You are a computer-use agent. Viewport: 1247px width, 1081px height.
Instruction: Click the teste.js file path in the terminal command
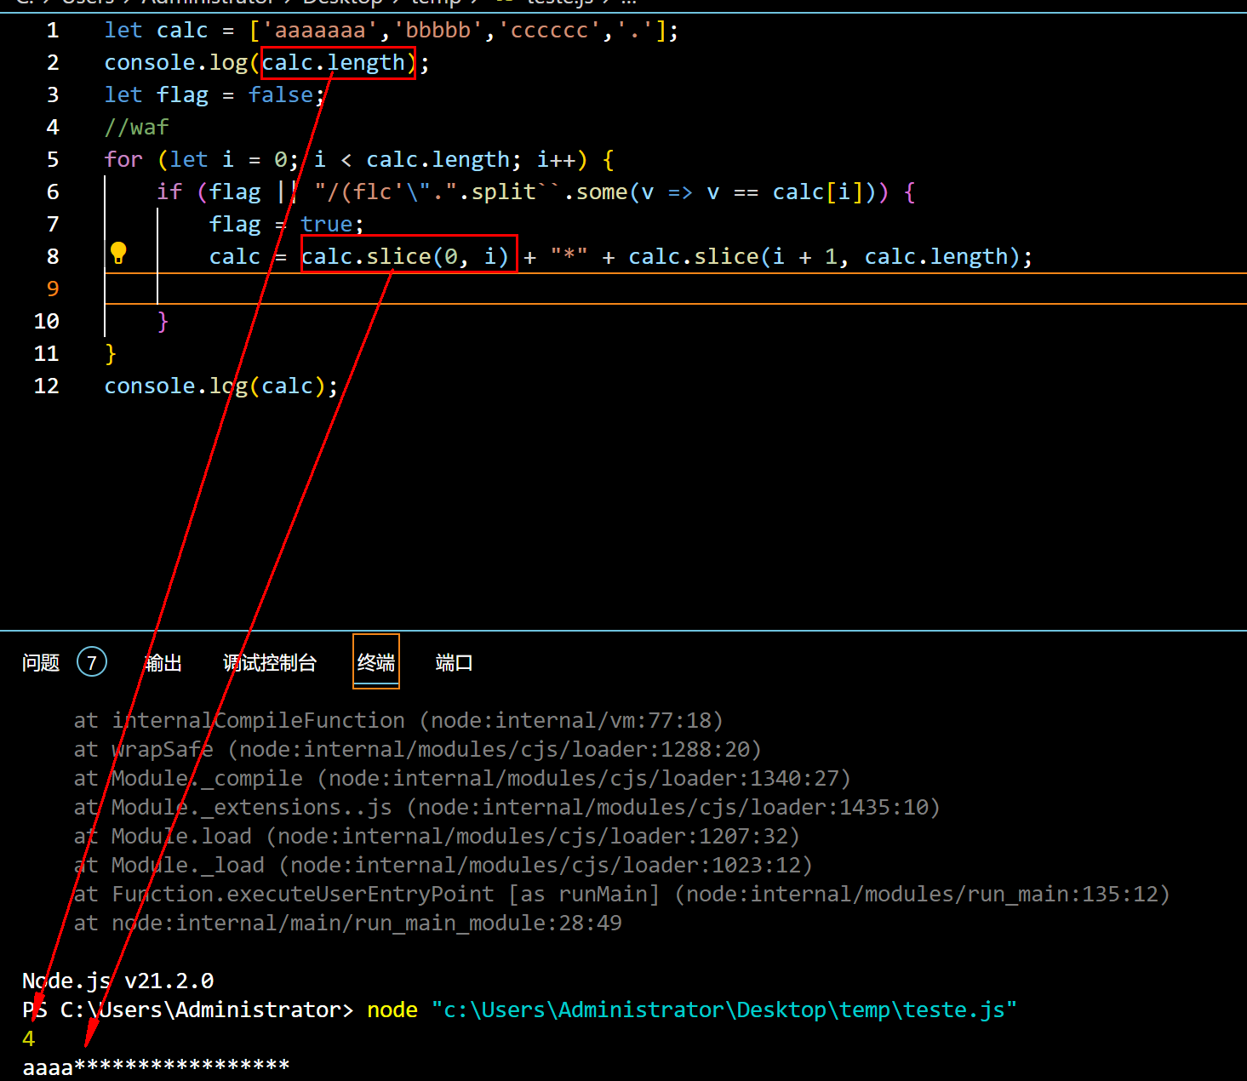(724, 1010)
